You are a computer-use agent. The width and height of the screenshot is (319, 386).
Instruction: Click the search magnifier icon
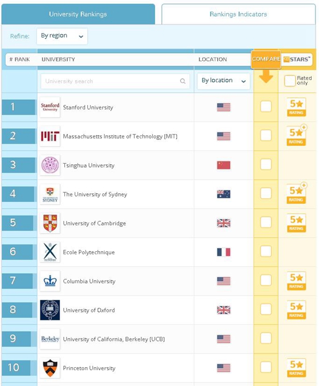(183, 81)
